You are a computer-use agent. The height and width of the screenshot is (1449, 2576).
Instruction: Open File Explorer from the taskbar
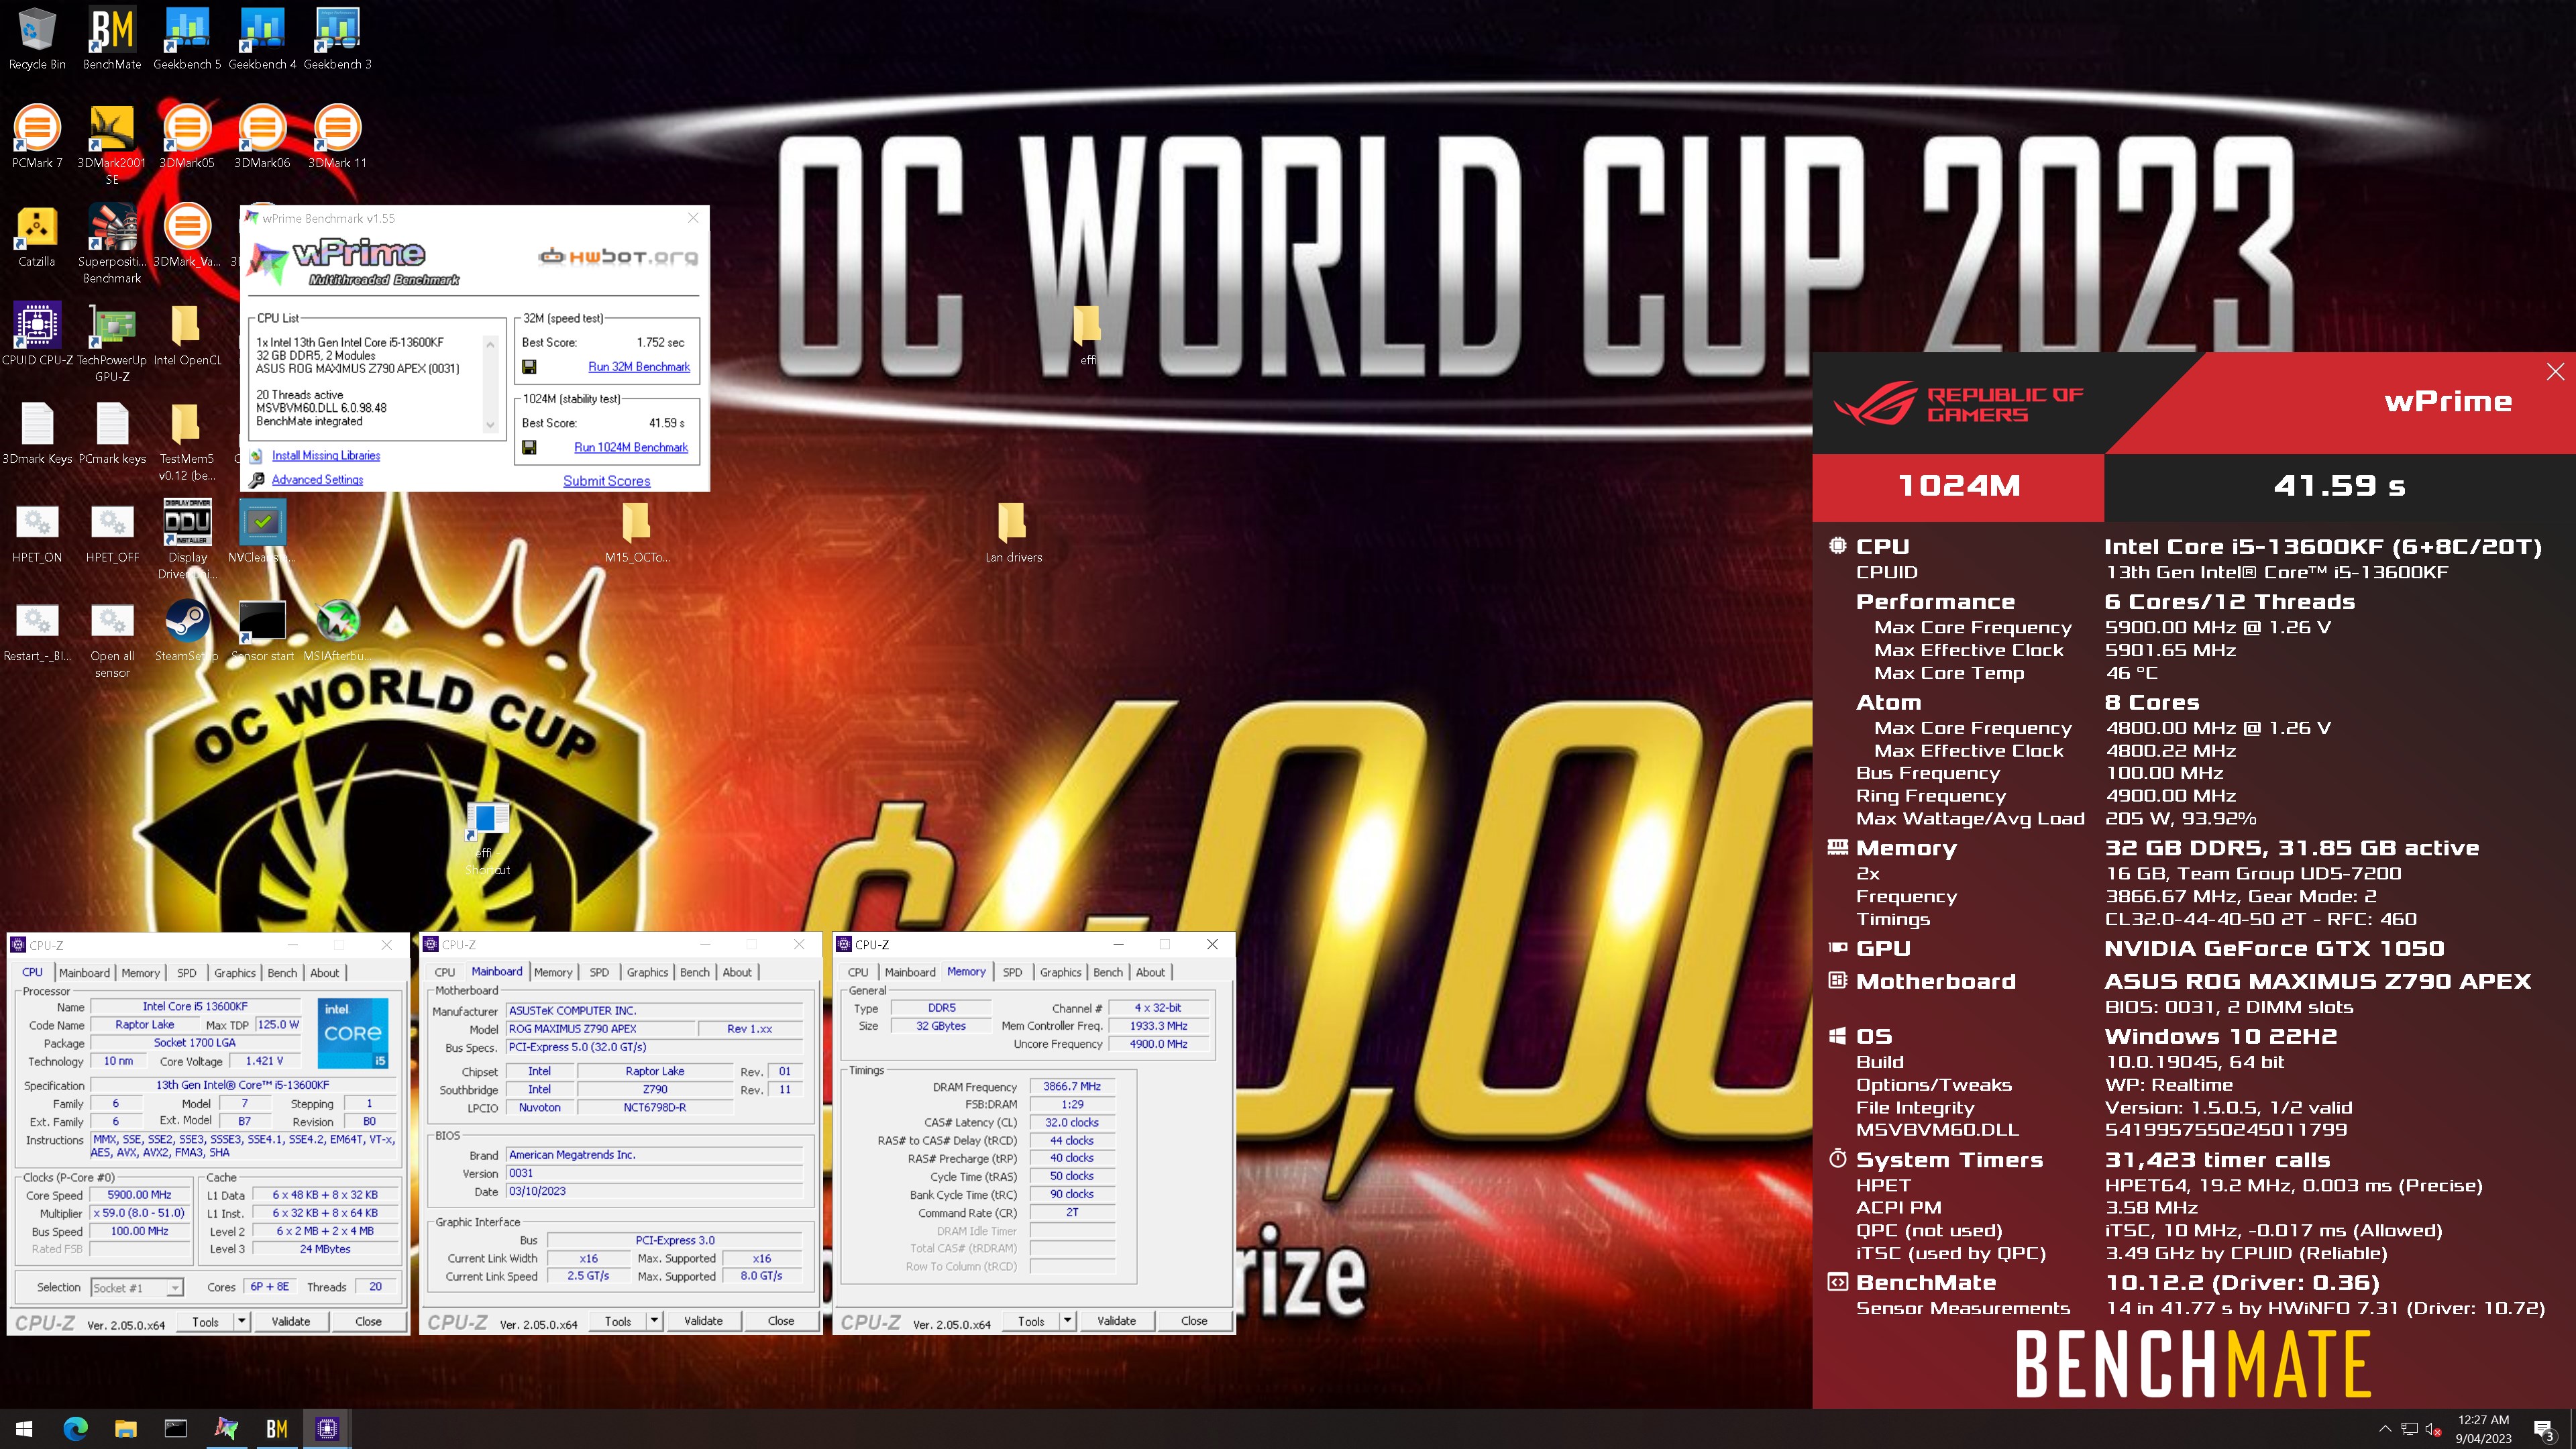coord(126,1429)
